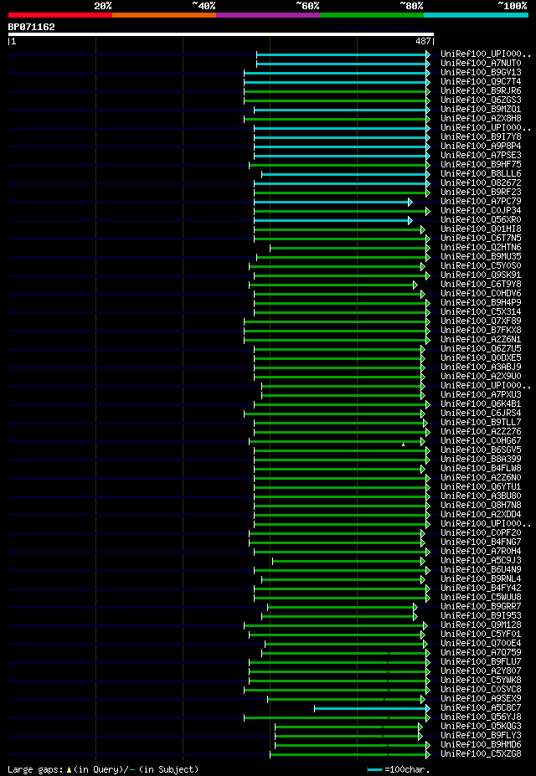Open hit UniRef100_B9MZQ1
Image resolution: width=536 pixels, height=776 pixels.
point(481,110)
